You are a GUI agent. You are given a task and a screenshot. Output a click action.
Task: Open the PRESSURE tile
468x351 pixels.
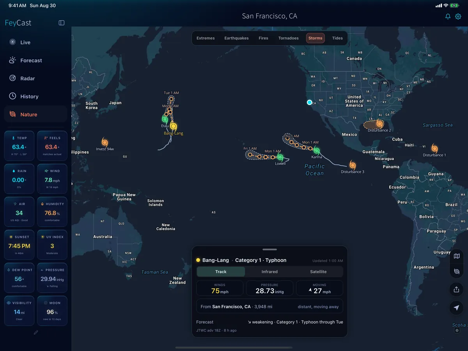[52, 278]
